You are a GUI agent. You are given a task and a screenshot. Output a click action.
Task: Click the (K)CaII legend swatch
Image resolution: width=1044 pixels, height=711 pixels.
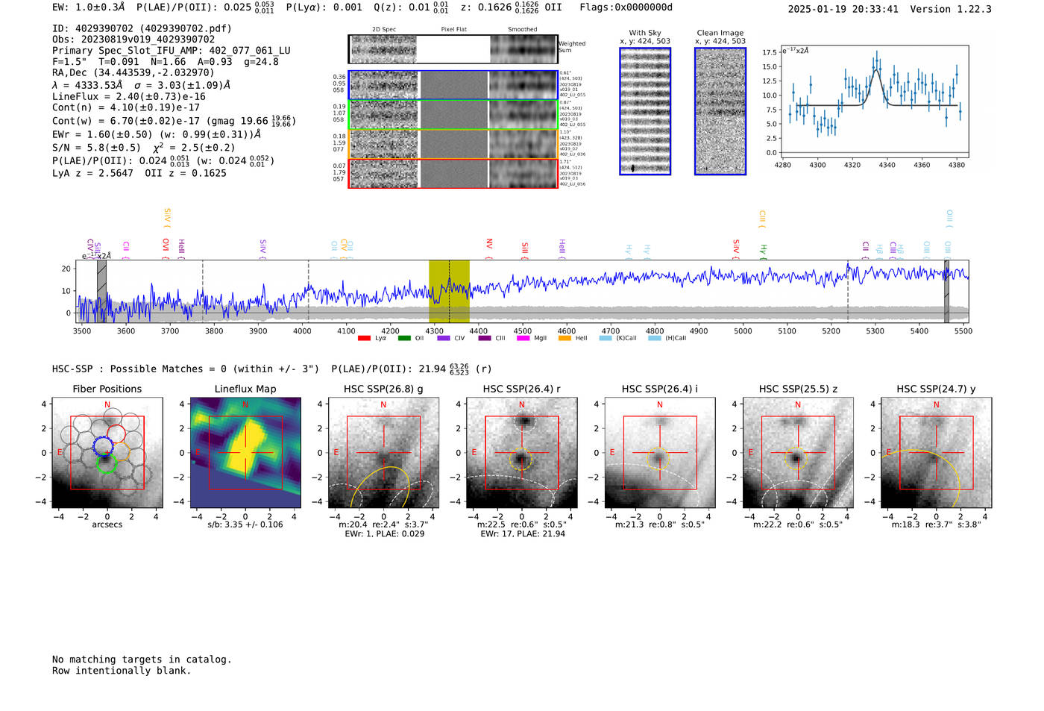(x=606, y=338)
